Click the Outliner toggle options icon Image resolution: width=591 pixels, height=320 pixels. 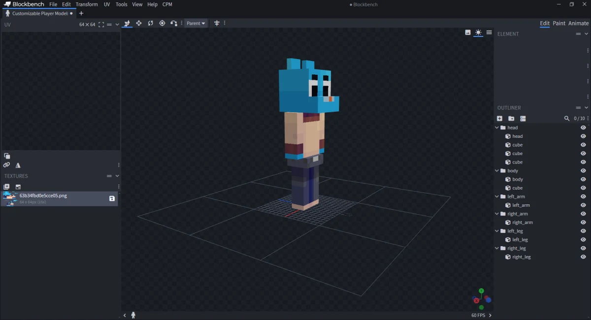point(523,119)
